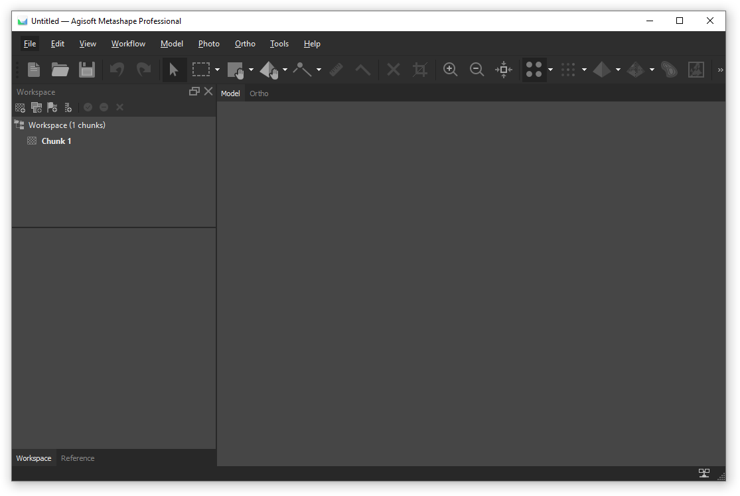Click the Add Photos icon in Workspace
The image size is (740, 496).
tap(37, 107)
